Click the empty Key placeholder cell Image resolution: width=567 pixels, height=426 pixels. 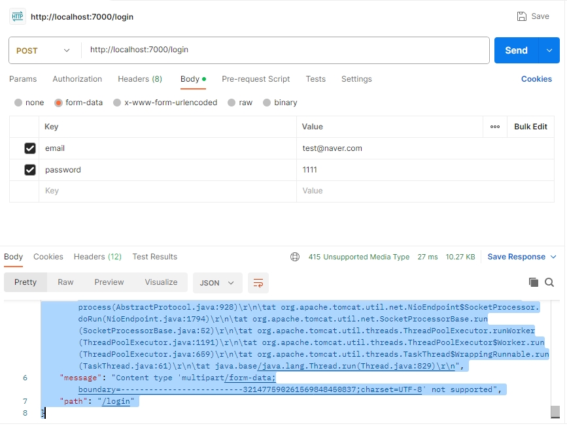(167, 191)
